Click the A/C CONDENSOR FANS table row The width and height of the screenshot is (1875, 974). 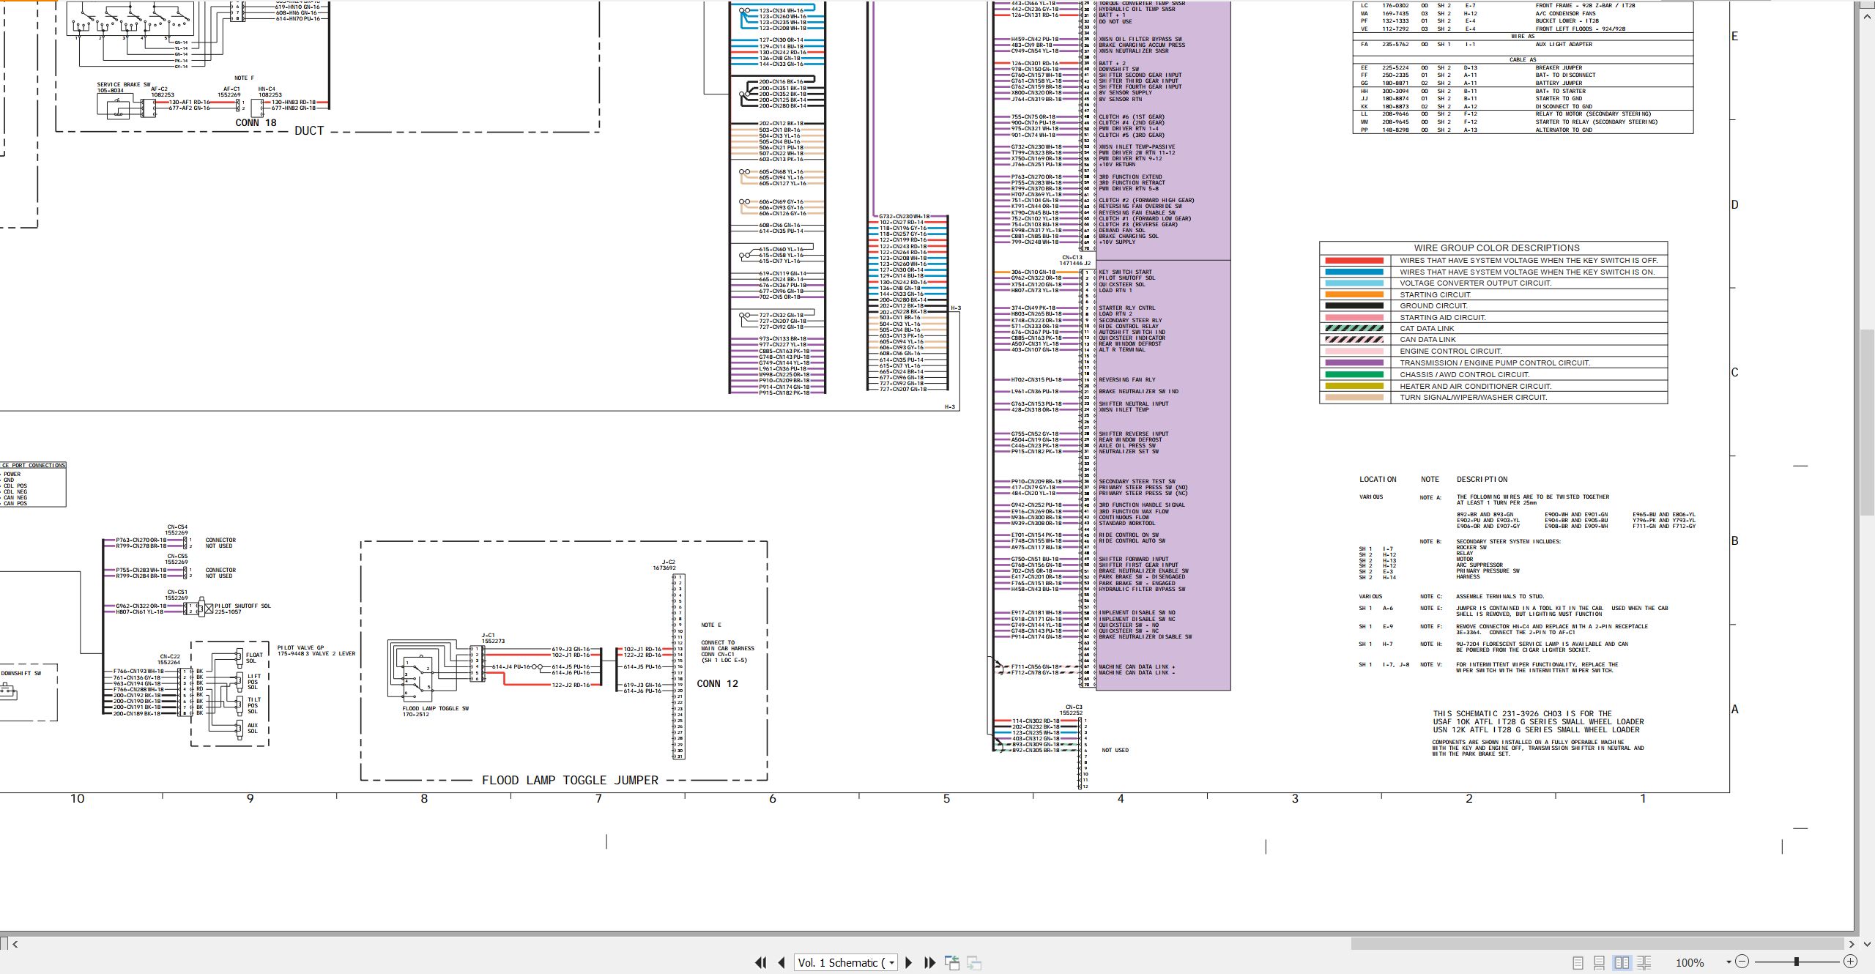point(1523,13)
